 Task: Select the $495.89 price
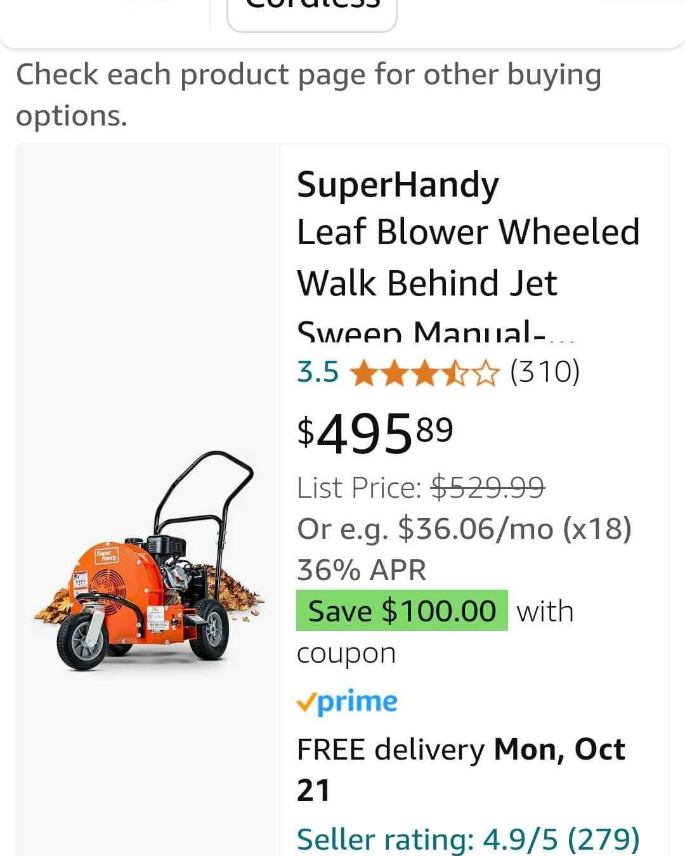(375, 434)
